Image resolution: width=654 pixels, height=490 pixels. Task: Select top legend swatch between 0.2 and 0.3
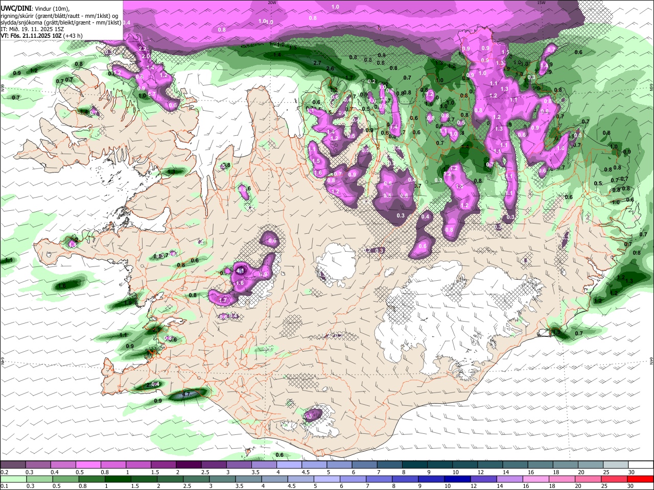point(13,465)
